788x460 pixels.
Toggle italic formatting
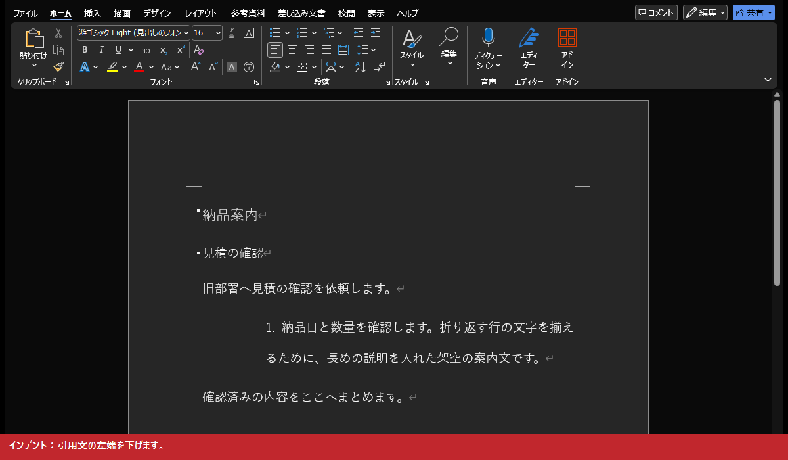click(102, 50)
